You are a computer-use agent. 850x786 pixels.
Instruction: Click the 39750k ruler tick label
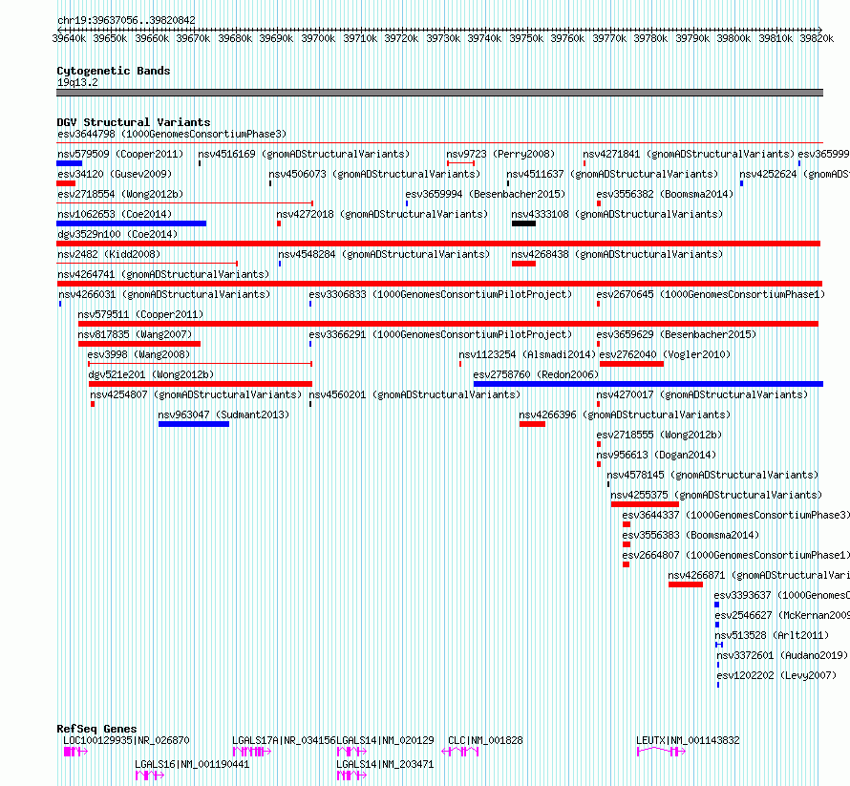point(526,38)
